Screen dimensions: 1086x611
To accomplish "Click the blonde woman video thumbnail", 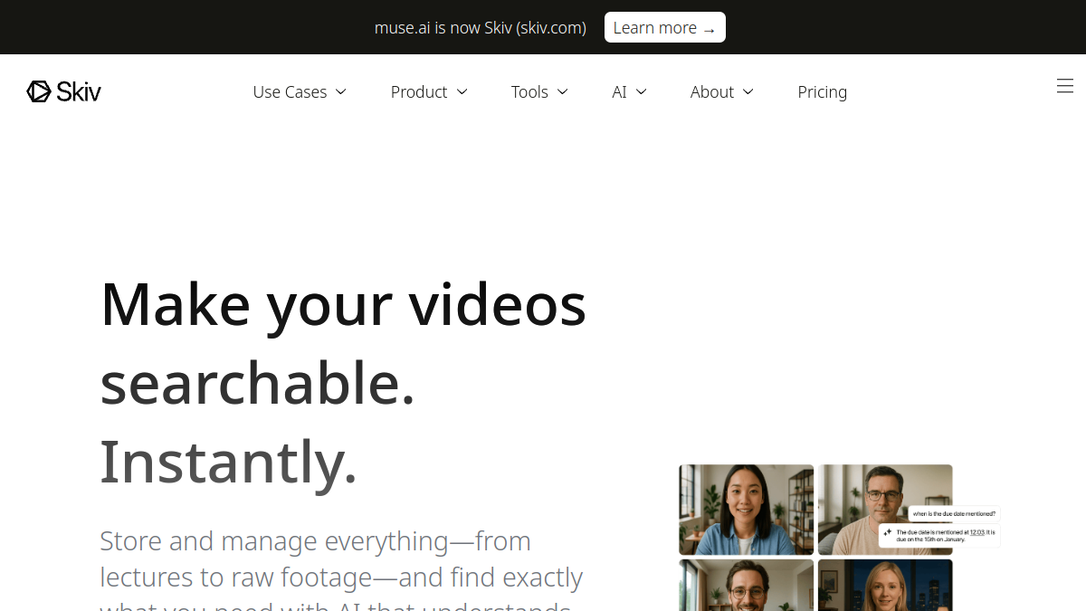I will pos(885,585).
